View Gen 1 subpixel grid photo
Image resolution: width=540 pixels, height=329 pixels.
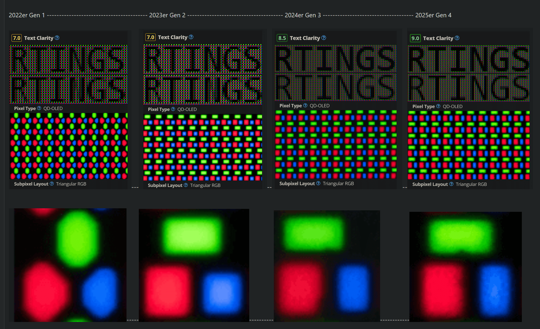click(x=69, y=146)
